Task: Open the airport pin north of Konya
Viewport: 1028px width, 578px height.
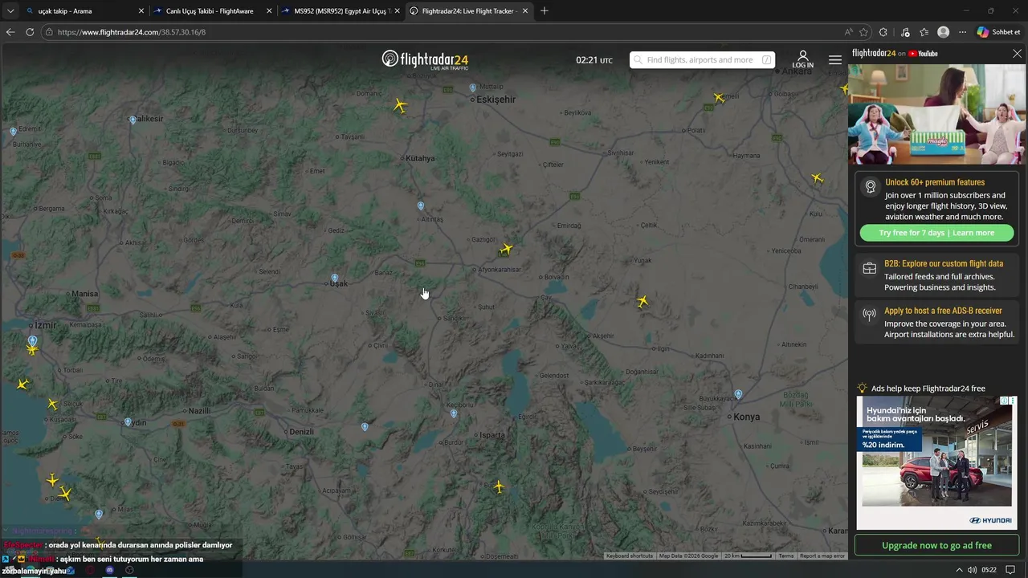Action: coord(738,394)
